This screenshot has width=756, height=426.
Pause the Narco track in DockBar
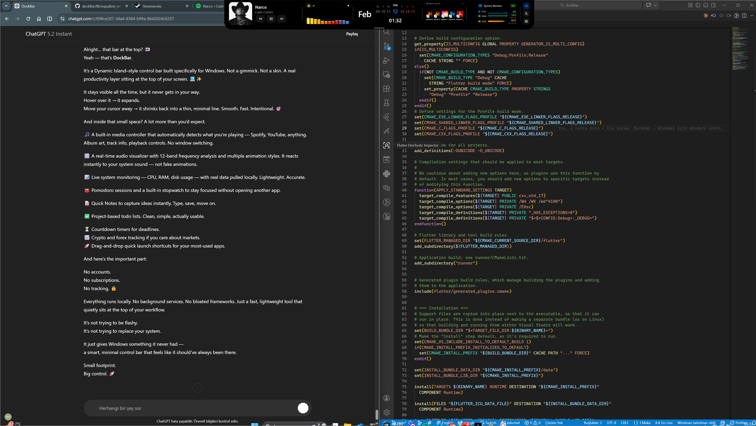pyautogui.click(x=271, y=19)
